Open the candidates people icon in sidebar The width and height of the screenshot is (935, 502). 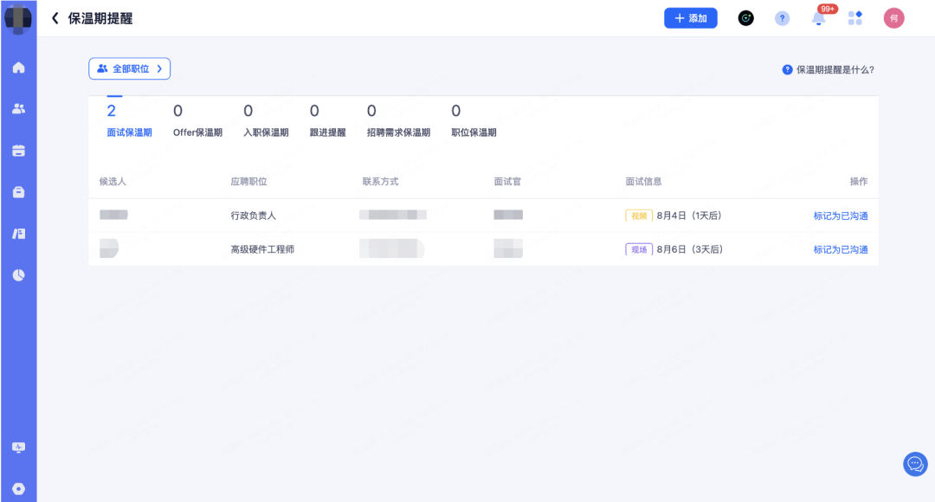[x=18, y=108]
